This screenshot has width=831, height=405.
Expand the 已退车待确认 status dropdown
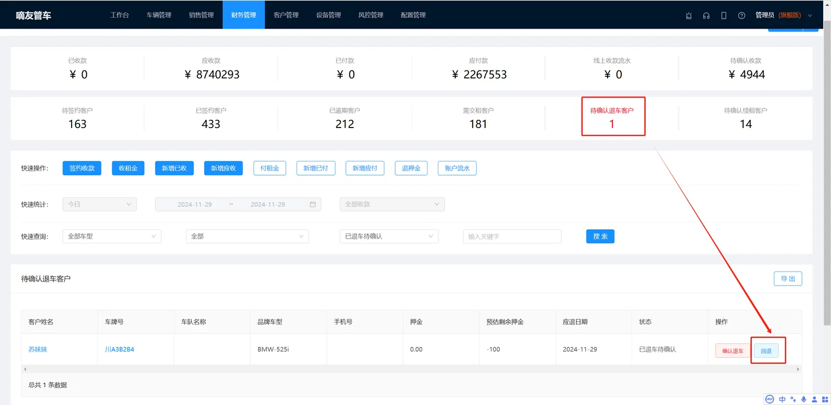tap(389, 236)
